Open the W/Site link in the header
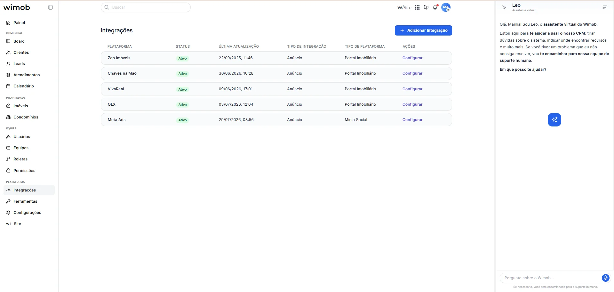Viewport: 614px width, 292px height. pyautogui.click(x=404, y=7)
